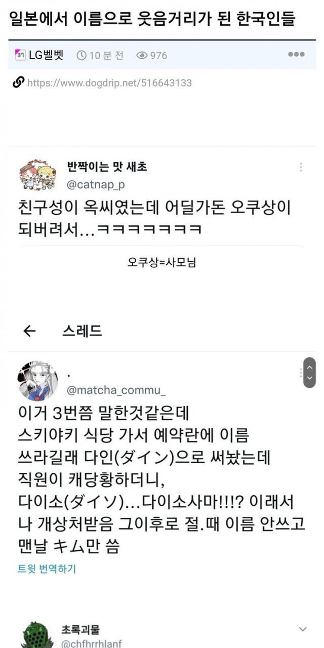This screenshot has width=324, height=648.
Task: Click the @catnap_p handle
Action: point(96,185)
